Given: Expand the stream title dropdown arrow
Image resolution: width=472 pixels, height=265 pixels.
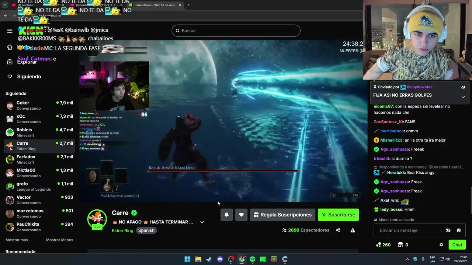Looking at the screenshot, I should [202, 222].
